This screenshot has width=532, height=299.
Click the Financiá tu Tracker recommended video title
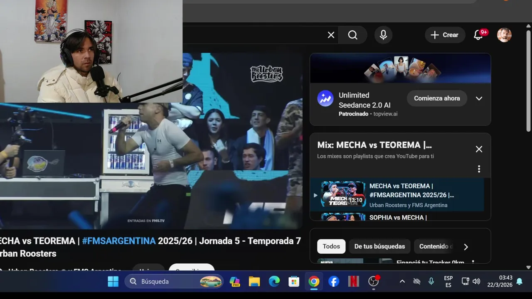pyautogui.click(x=430, y=262)
